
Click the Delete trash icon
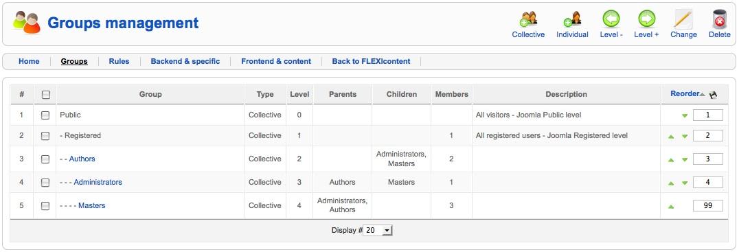(720, 19)
